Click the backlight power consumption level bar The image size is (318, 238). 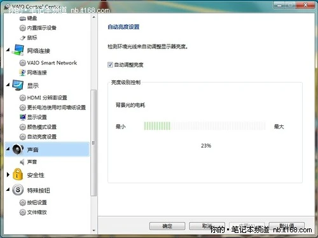point(205,126)
